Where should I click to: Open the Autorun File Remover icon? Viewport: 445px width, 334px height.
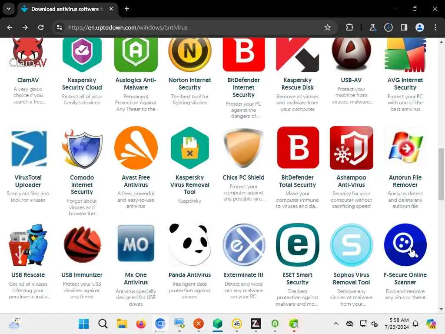click(405, 148)
